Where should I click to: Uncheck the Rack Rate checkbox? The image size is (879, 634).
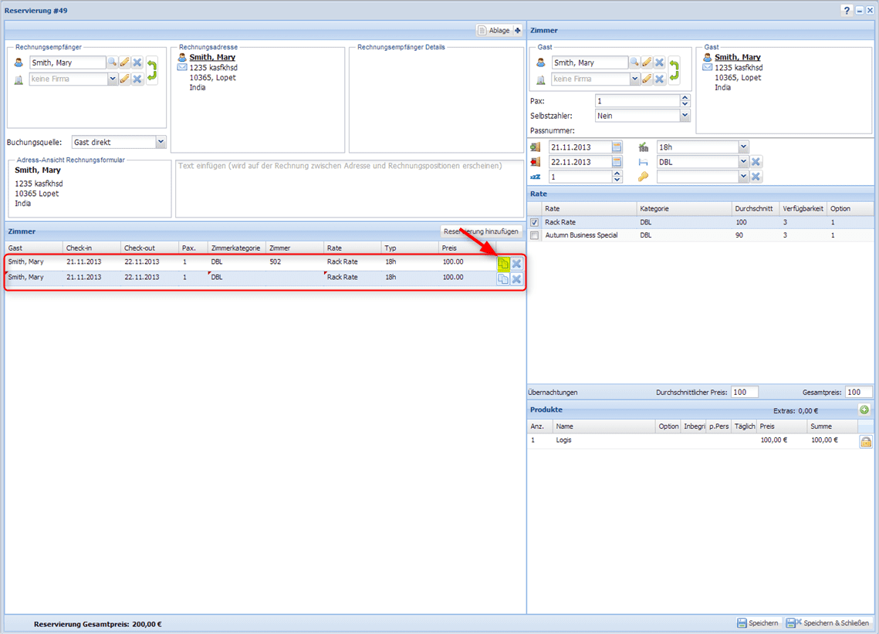[535, 223]
